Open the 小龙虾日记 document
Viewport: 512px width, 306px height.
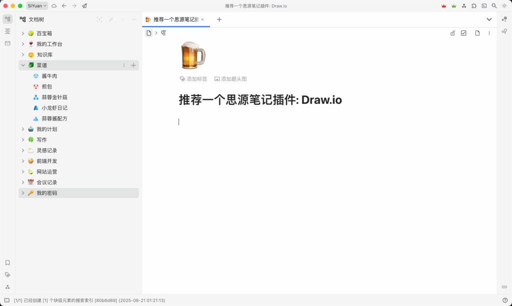(x=54, y=108)
